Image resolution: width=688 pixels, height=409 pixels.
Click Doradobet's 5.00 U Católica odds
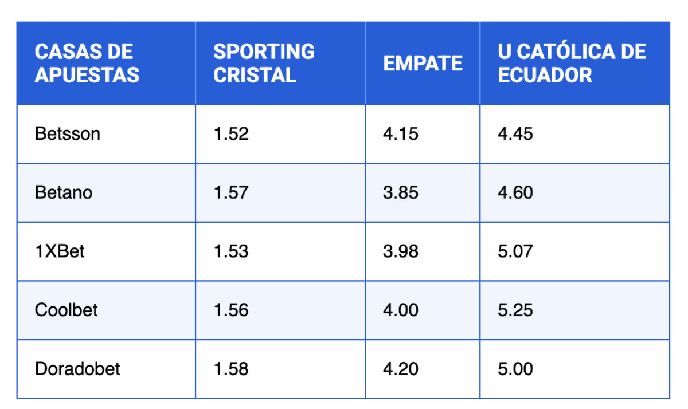point(515,369)
